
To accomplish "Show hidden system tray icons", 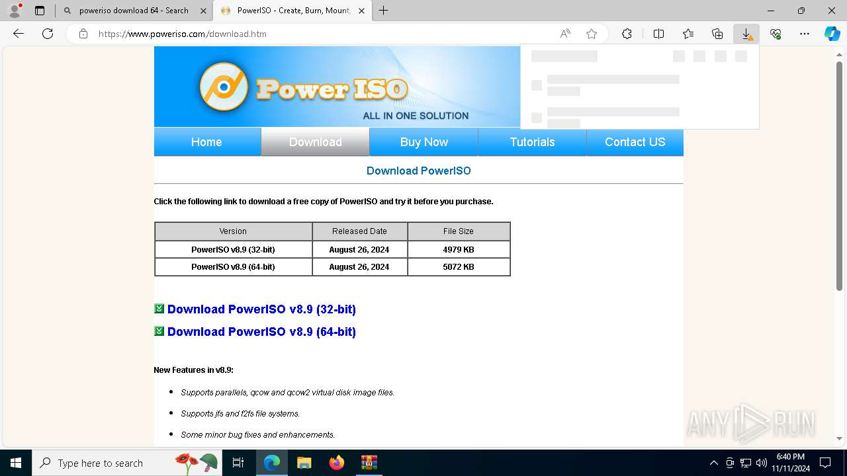I will click(x=713, y=463).
